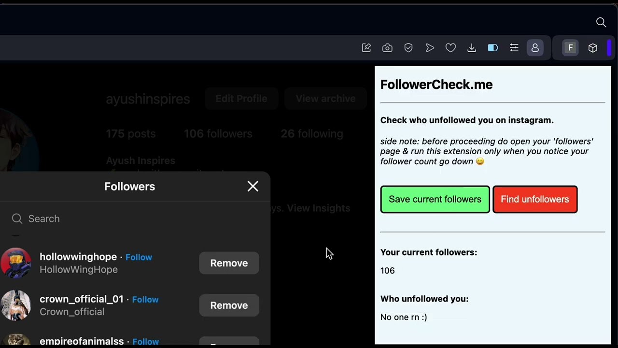Open crown_official_01's profile avatar
Screen dimensions: 618x348
[x=15, y=305]
